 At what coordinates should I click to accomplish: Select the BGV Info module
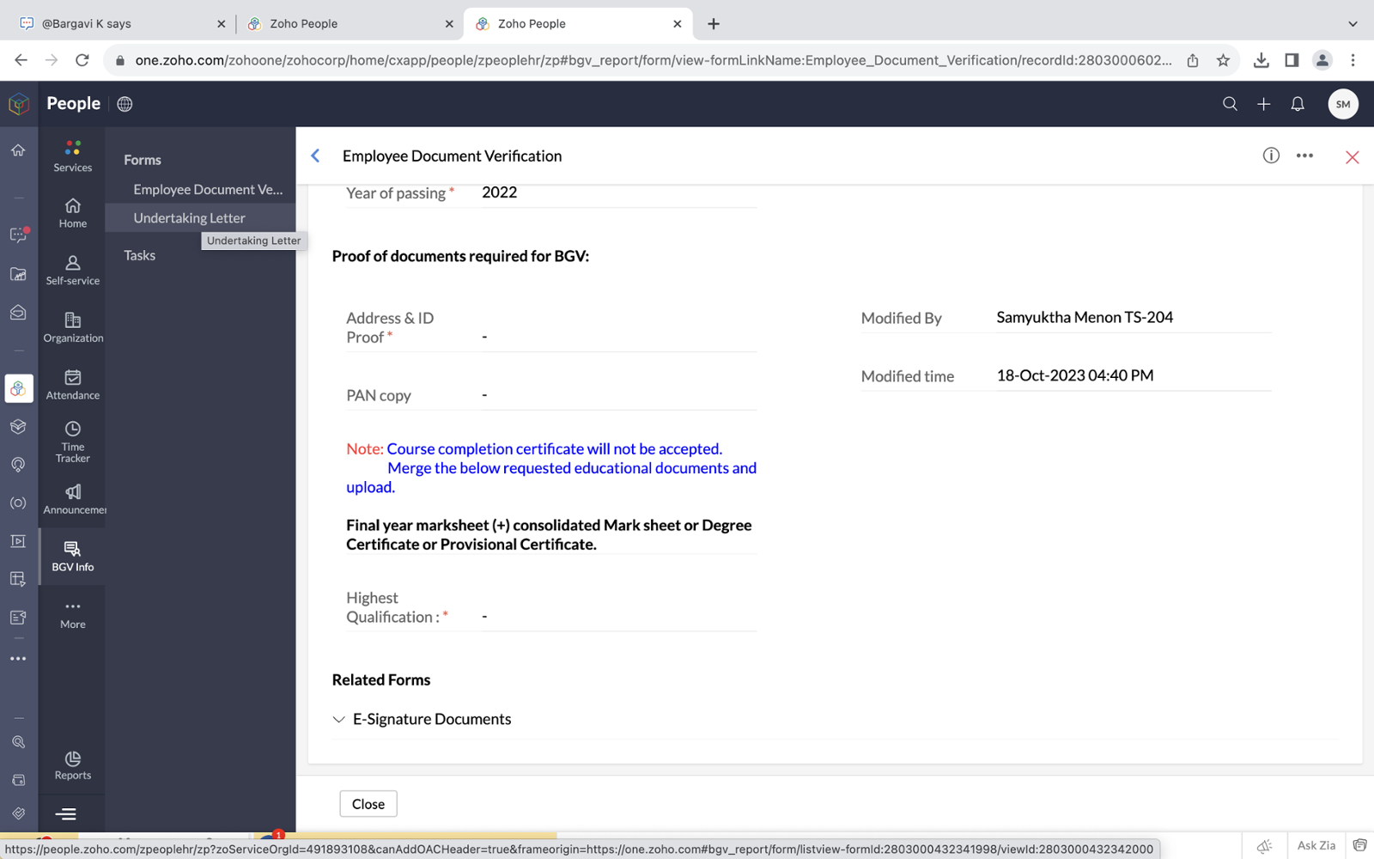(x=72, y=556)
